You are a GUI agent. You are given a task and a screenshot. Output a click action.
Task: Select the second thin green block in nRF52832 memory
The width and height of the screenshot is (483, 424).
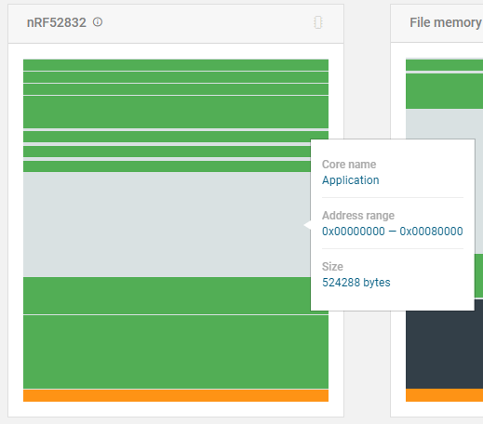(x=176, y=77)
